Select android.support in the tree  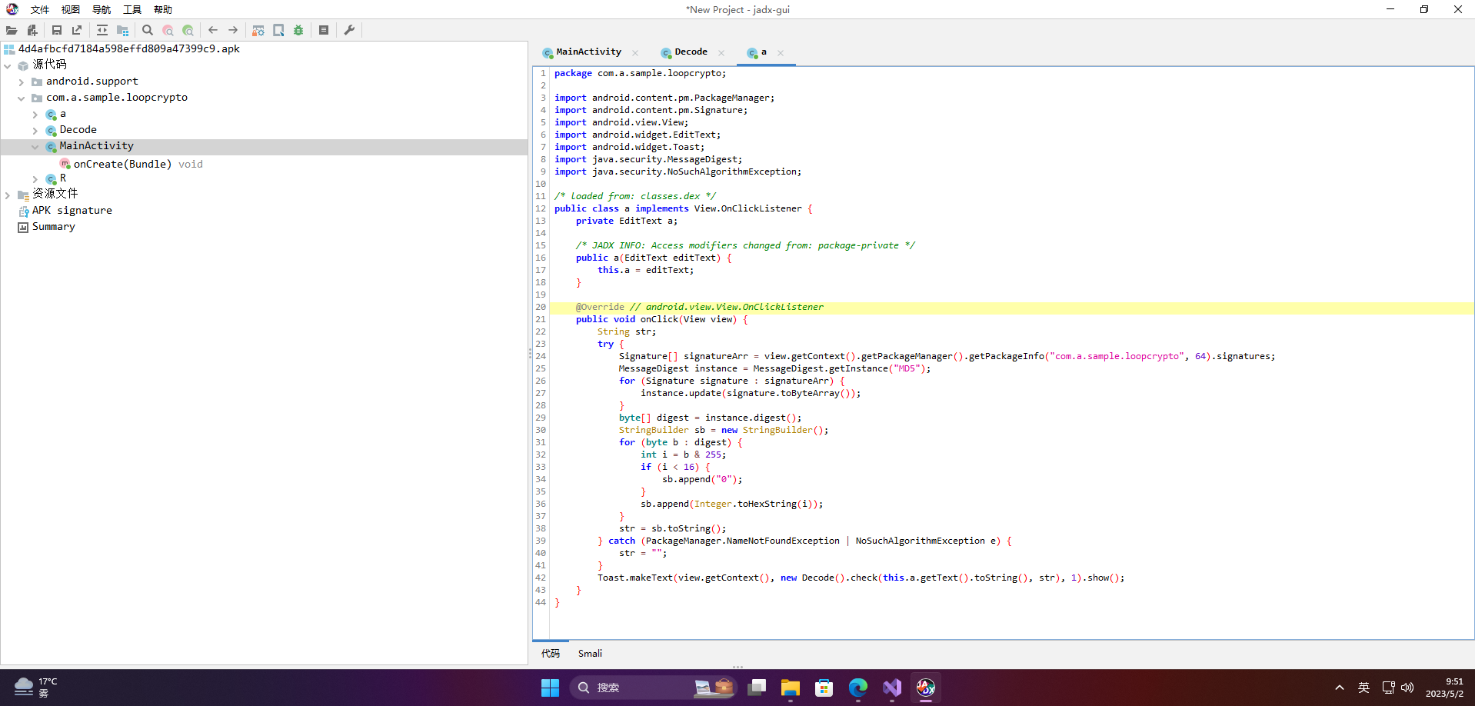(x=92, y=82)
